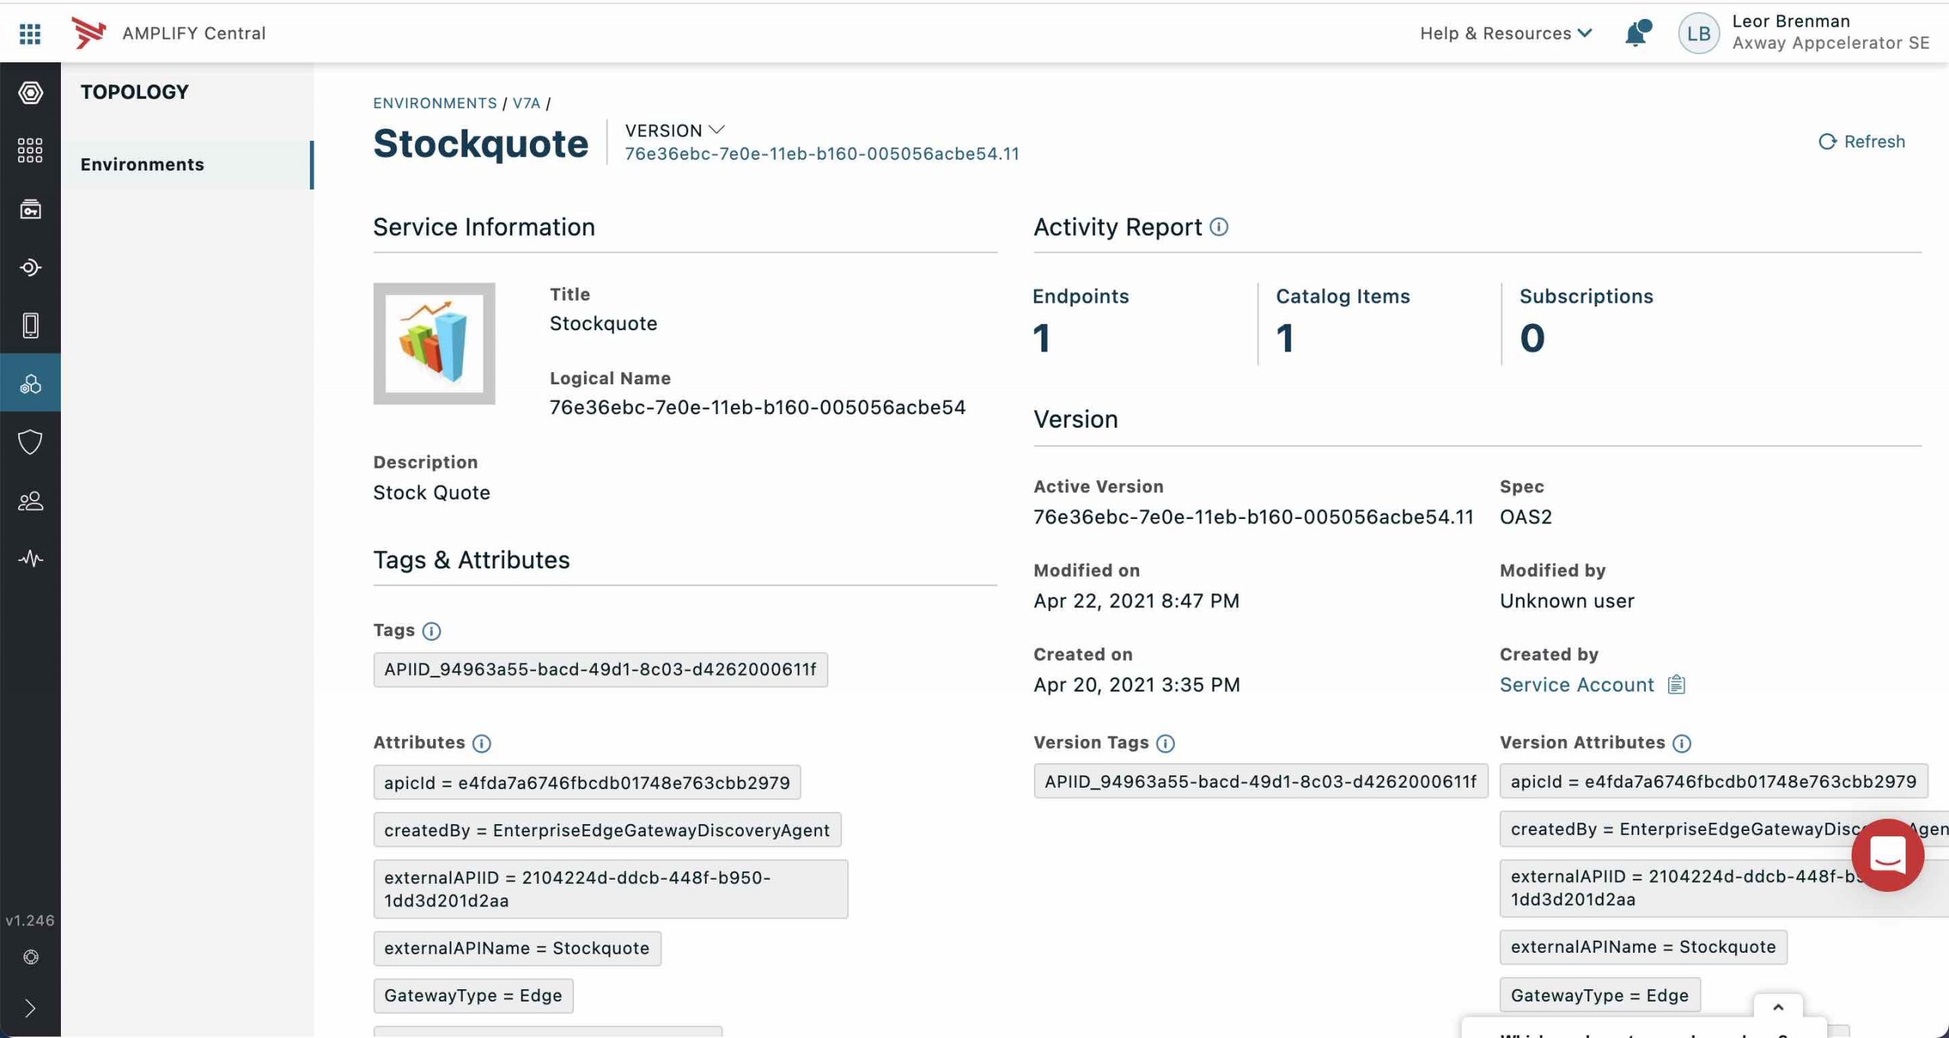
Task: Open the grid icon in the sidebar
Action: pyautogui.click(x=30, y=151)
